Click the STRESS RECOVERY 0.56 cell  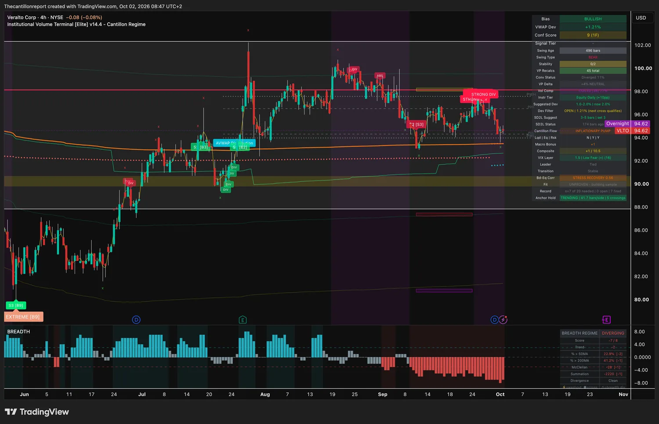(x=593, y=178)
